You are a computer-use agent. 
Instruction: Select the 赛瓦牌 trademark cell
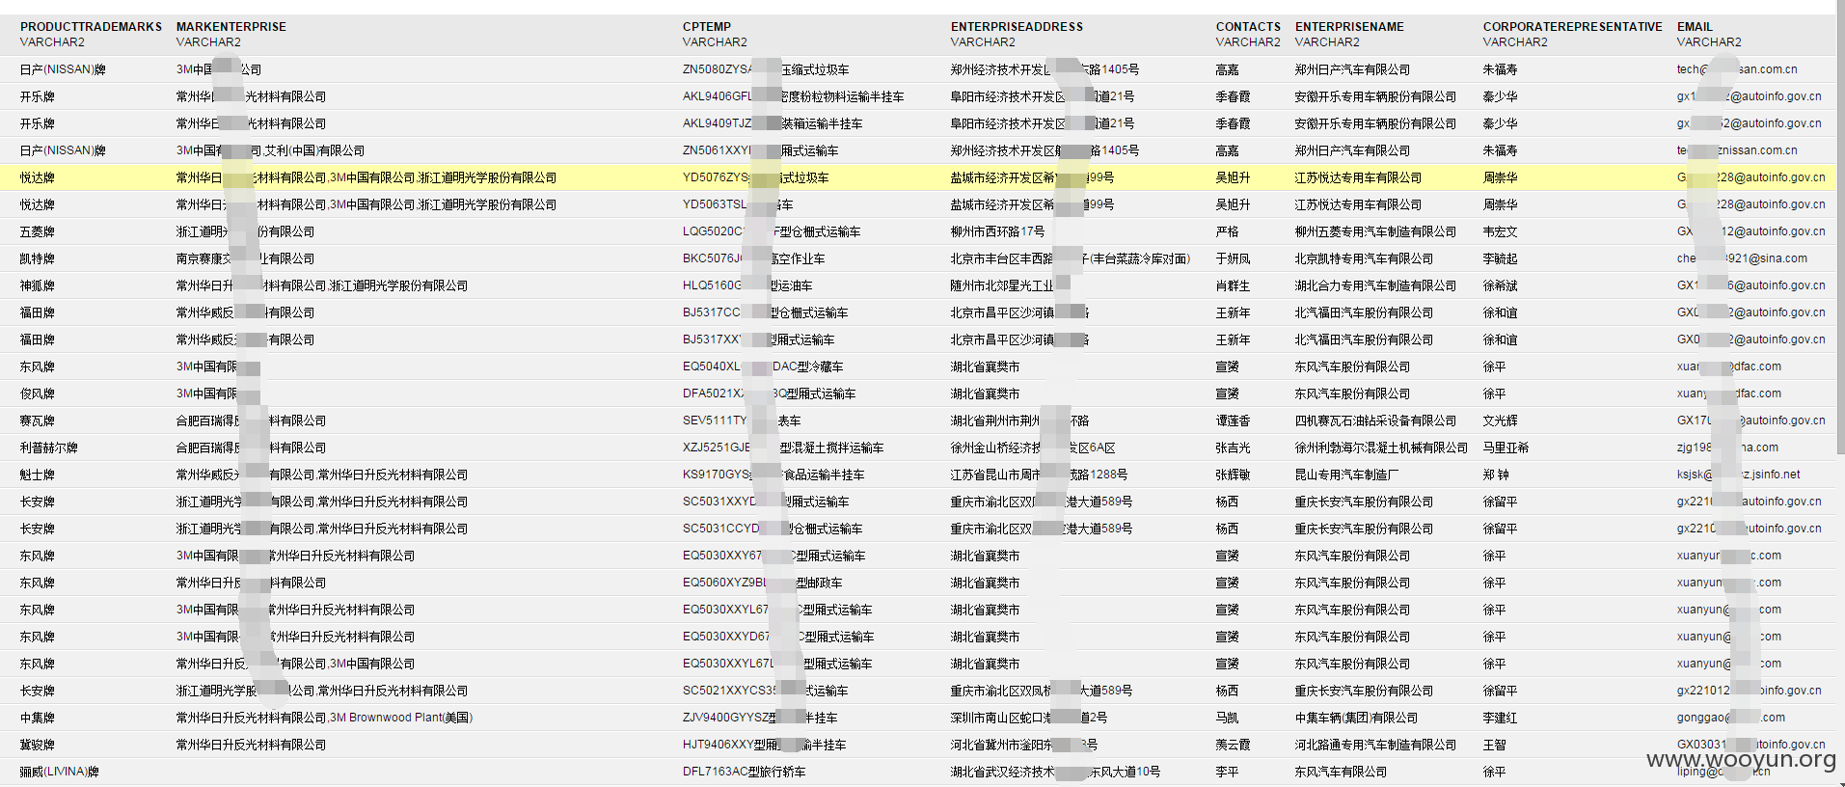click(x=38, y=421)
